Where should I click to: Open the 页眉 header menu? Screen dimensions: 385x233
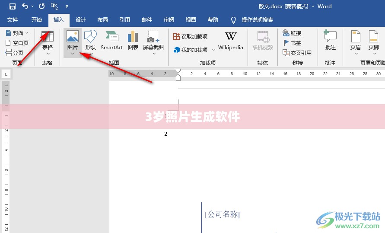click(x=355, y=42)
